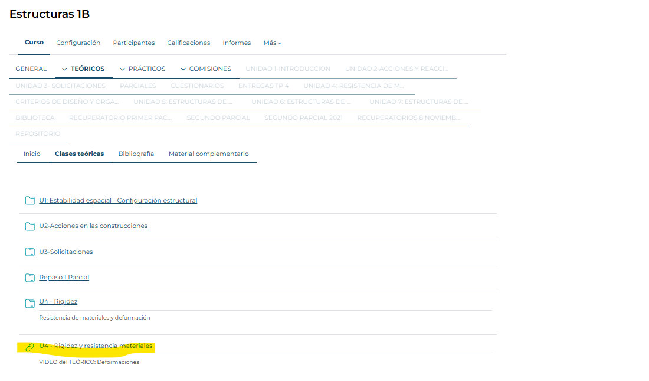Open the Configuración tab

pos(78,43)
